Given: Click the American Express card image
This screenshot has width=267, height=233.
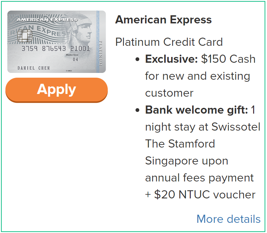Looking at the screenshot, I should (x=57, y=42).
